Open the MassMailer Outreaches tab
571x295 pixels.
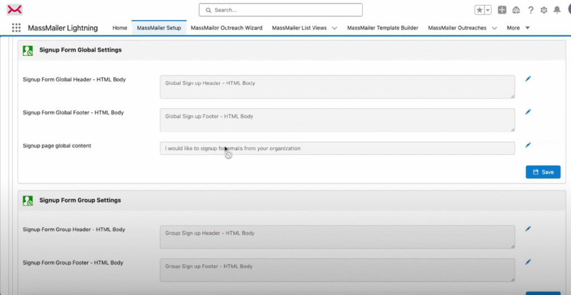point(457,28)
